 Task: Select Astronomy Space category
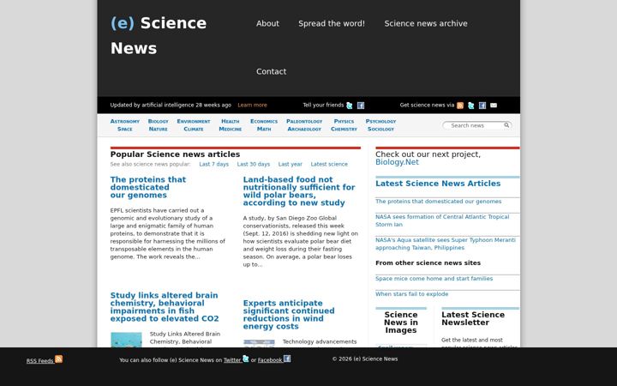(125, 125)
